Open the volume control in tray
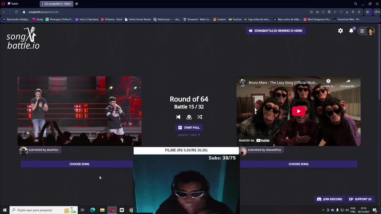 pos(347,210)
